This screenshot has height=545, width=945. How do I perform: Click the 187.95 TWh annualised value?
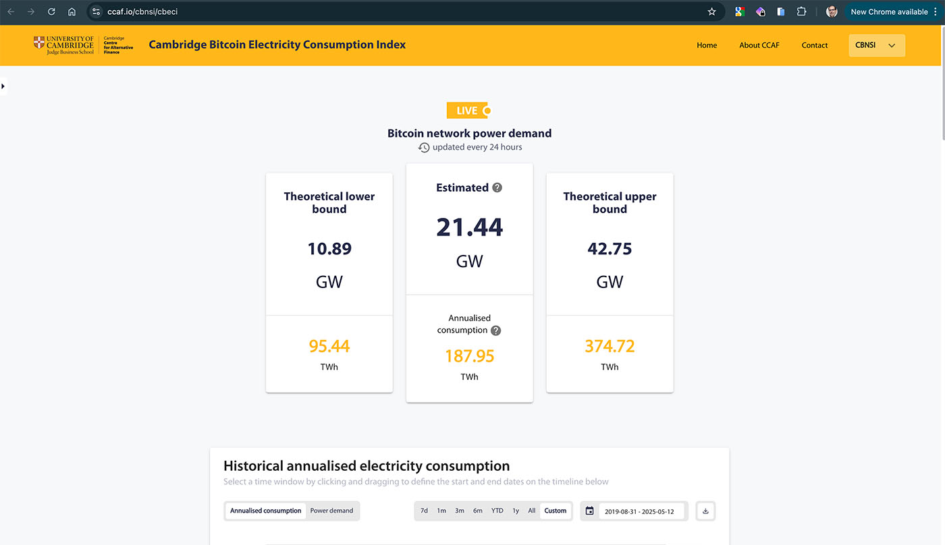(470, 356)
